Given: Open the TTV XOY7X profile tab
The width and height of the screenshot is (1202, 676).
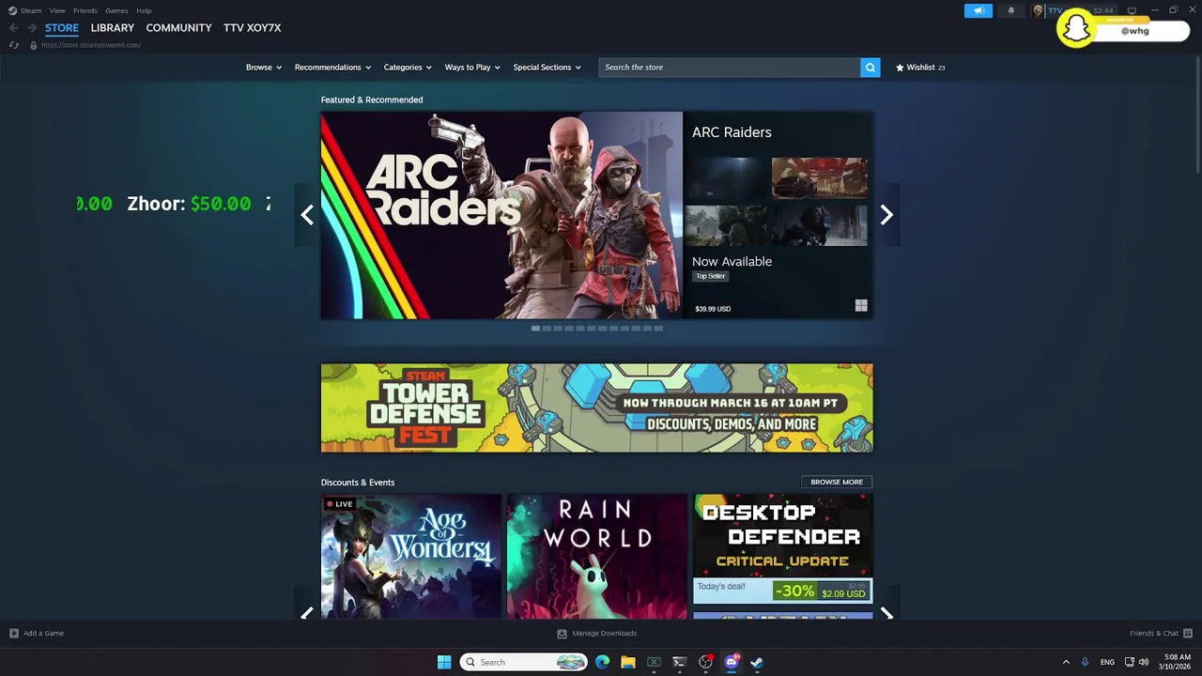Looking at the screenshot, I should coord(252,28).
